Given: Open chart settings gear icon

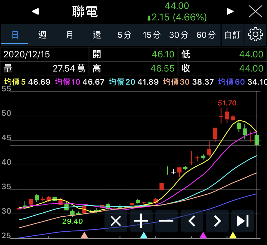Looking at the screenshot, I should pyautogui.click(x=255, y=35).
